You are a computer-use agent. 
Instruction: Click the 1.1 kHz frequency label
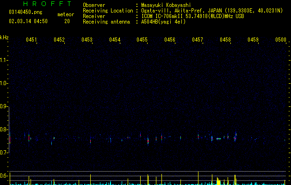[4, 60]
